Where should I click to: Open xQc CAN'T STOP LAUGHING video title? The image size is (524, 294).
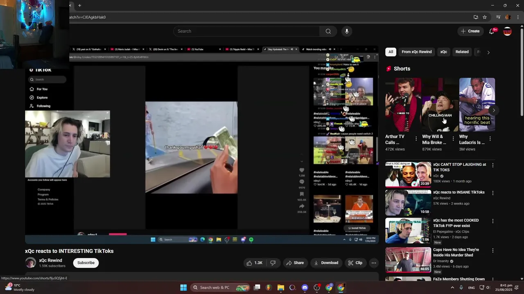coord(459,167)
